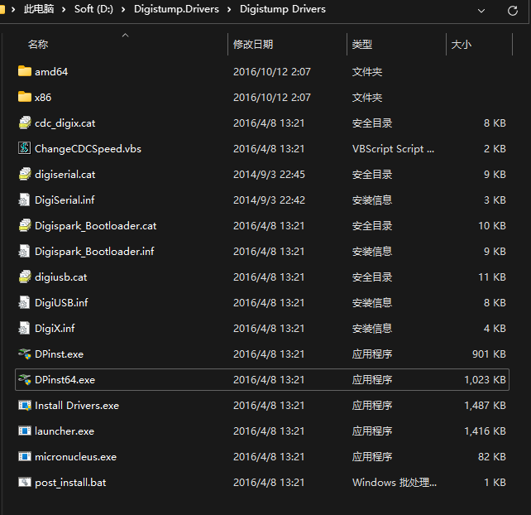Click the post_install.bat file icon
The height and width of the screenshot is (515, 531).
pos(24,483)
